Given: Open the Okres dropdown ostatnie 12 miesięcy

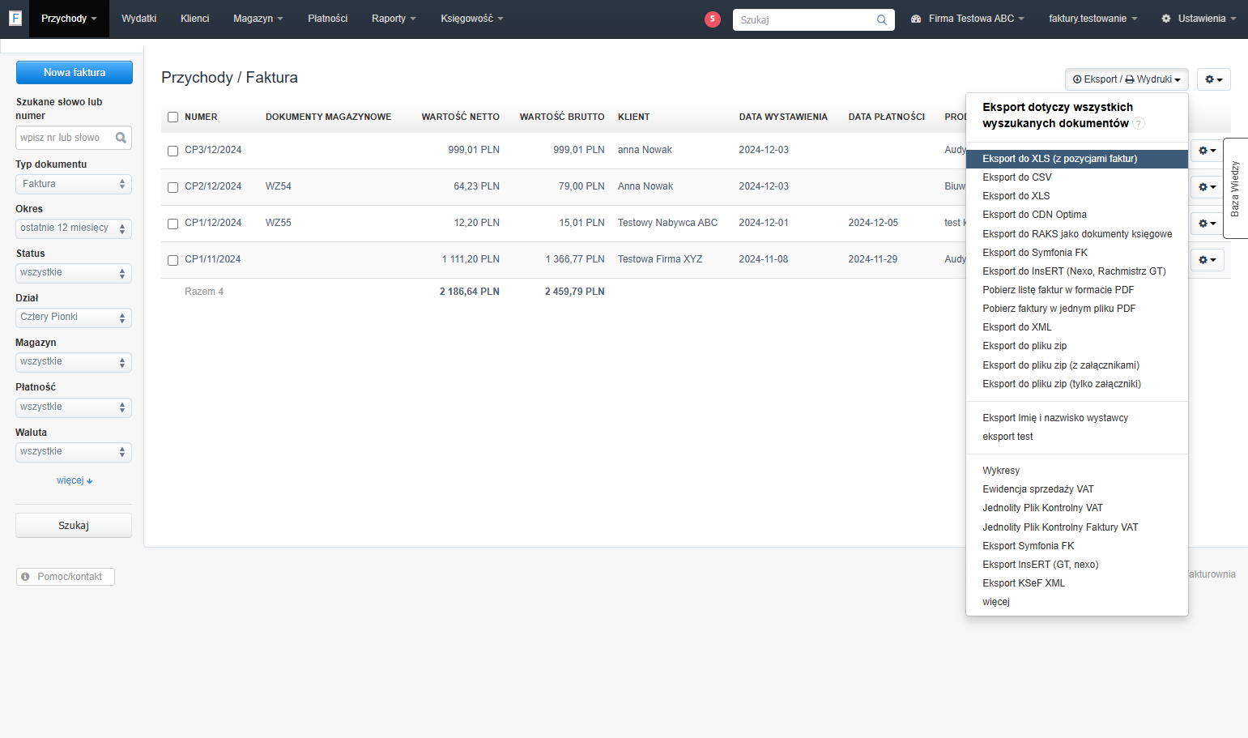Looking at the screenshot, I should [x=74, y=228].
